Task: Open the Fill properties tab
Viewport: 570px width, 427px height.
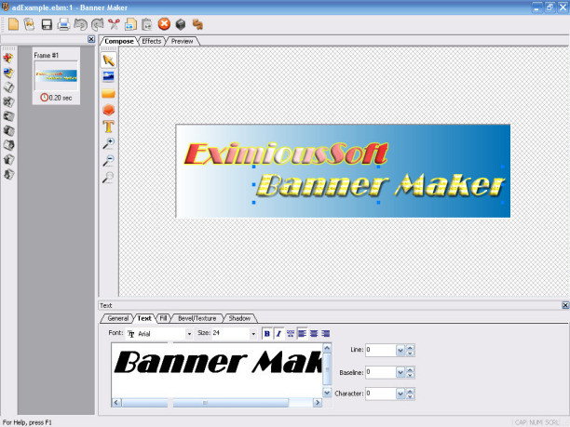Action: [x=163, y=318]
